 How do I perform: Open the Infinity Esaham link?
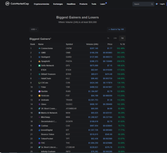[48, 152]
